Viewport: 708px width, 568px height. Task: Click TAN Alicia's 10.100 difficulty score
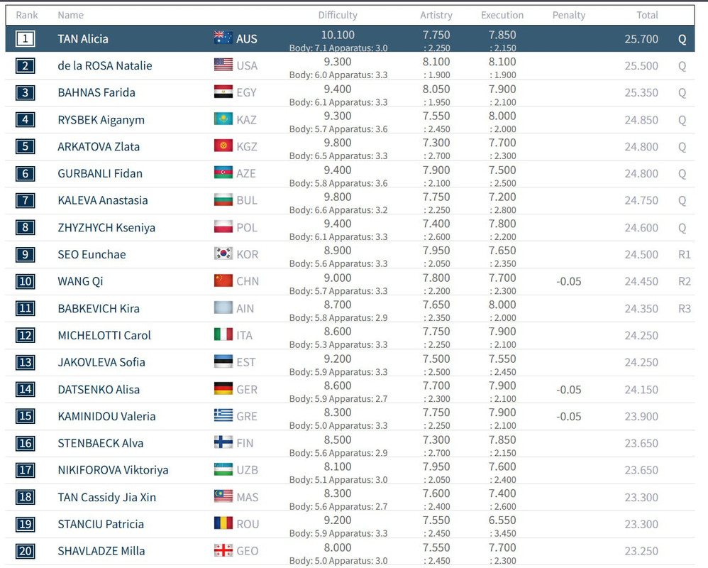(338, 35)
